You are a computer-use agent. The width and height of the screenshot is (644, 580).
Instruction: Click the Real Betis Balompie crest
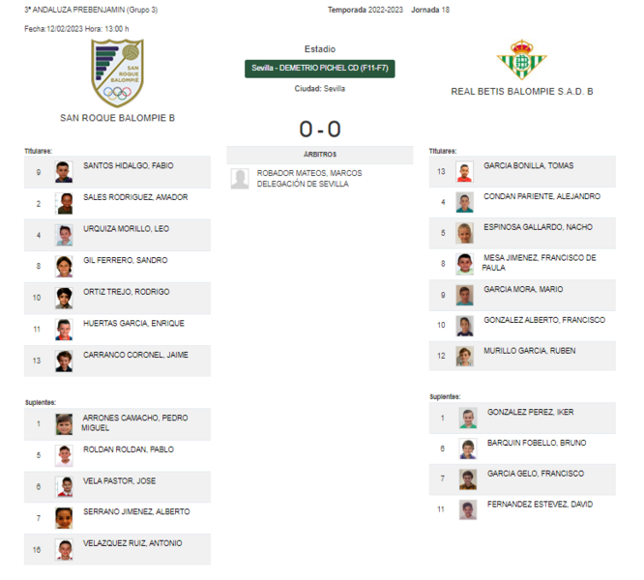pyautogui.click(x=521, y=60)
